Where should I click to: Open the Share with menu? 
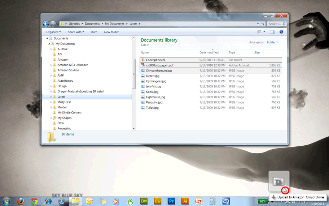76,32
